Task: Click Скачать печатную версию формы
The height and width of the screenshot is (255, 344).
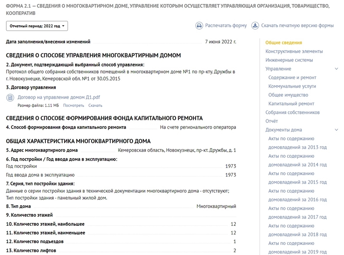Action: click(x=297, y=25)
